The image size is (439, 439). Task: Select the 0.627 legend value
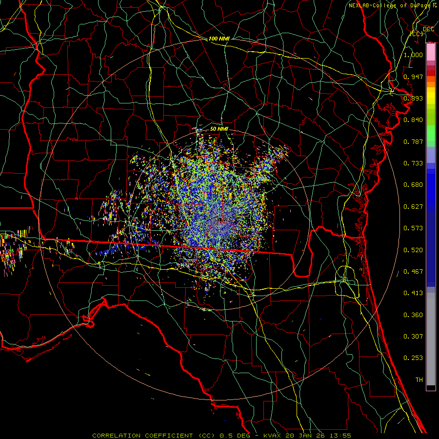coord(413,207)
